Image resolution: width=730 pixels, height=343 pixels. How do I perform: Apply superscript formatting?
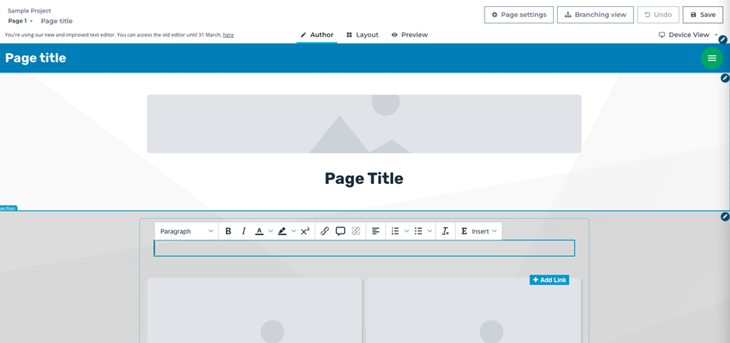pyautogui.click(x=305, y=231)
